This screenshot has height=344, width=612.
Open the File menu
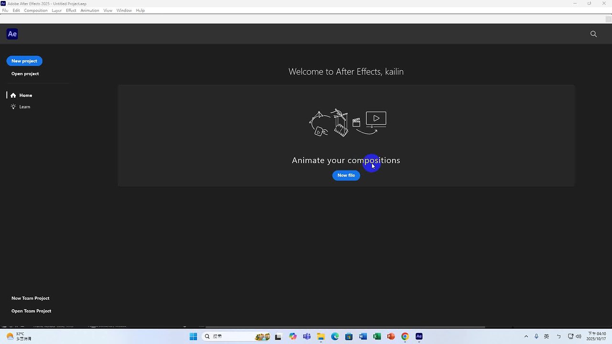[x=5, y=10]
